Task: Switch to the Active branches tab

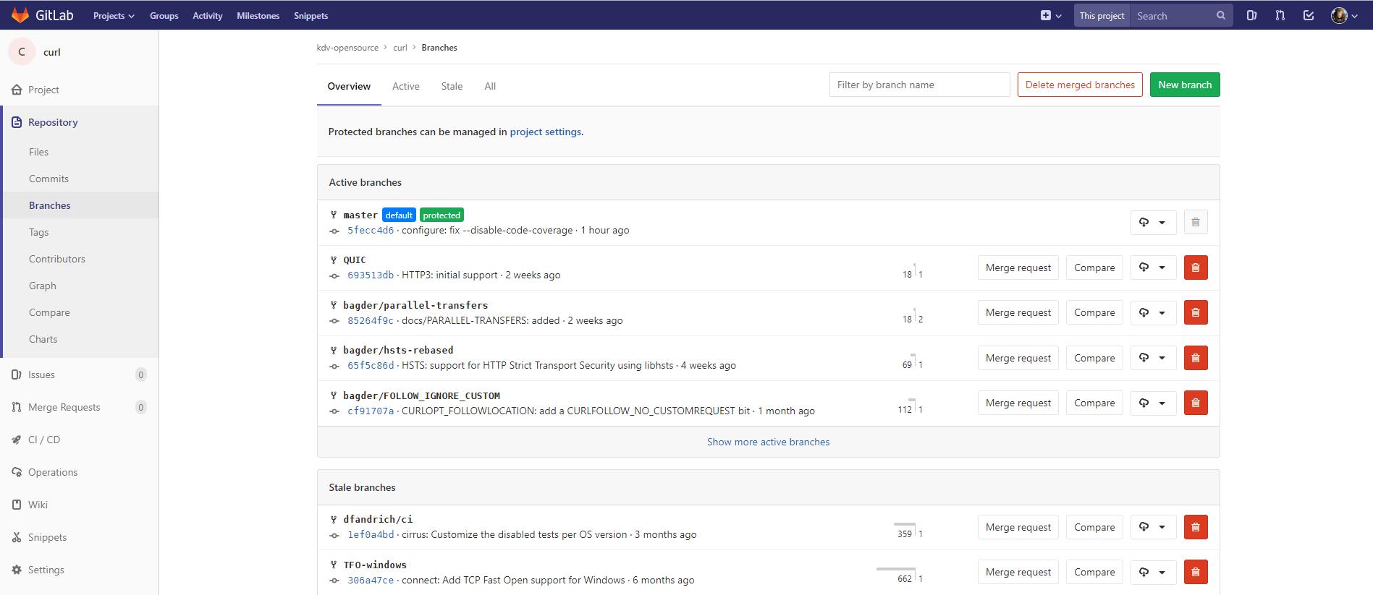Action: click(x=405, y=86)
